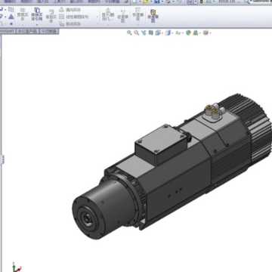Click the Edit Appearance color sphere icon
Screen dimensions: 272x272
[x=188, y=32]
